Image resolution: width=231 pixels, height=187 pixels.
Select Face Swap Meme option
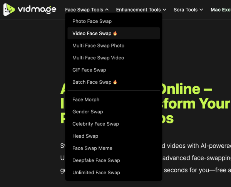pyautogui.click(x=92, y=148)
